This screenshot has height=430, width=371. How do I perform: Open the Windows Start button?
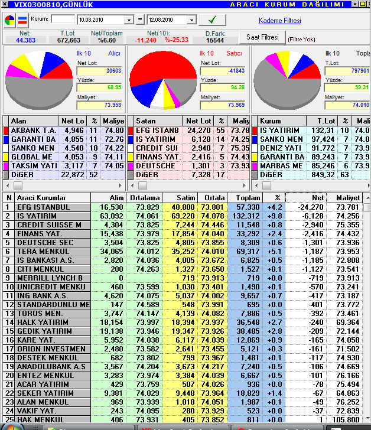point(11,427)
